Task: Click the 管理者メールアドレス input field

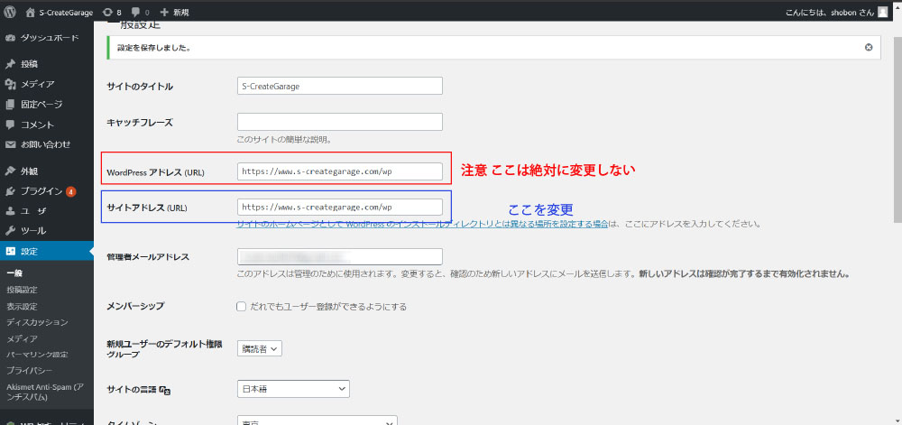Action: (339, 256)
